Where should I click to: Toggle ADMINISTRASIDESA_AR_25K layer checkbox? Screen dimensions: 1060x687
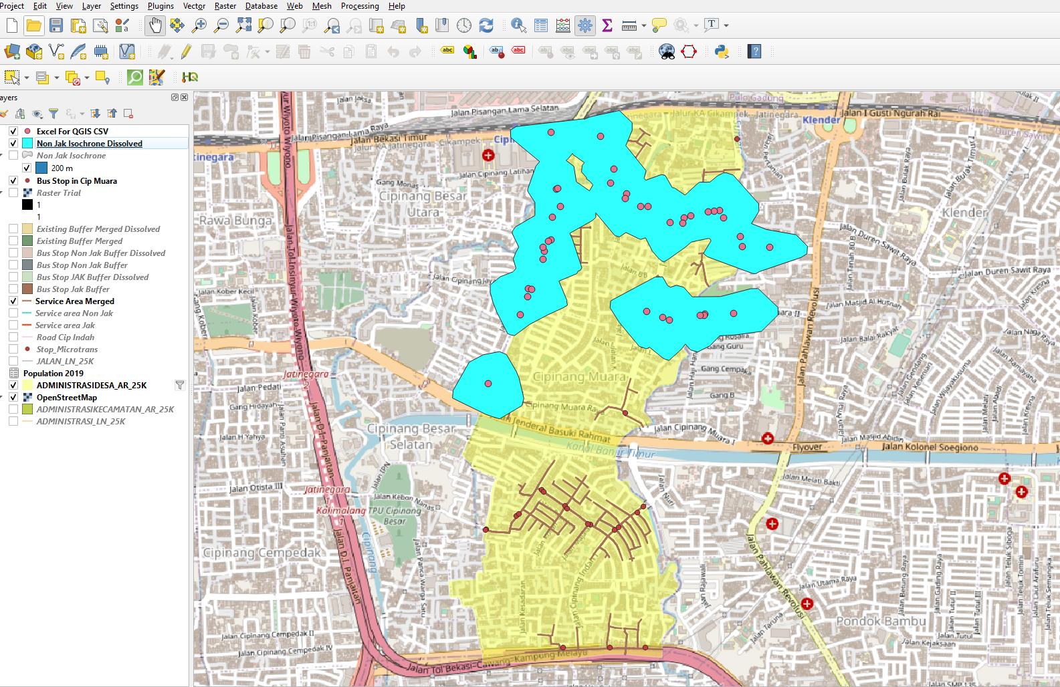pyautogui.click(x=13, y=386)
